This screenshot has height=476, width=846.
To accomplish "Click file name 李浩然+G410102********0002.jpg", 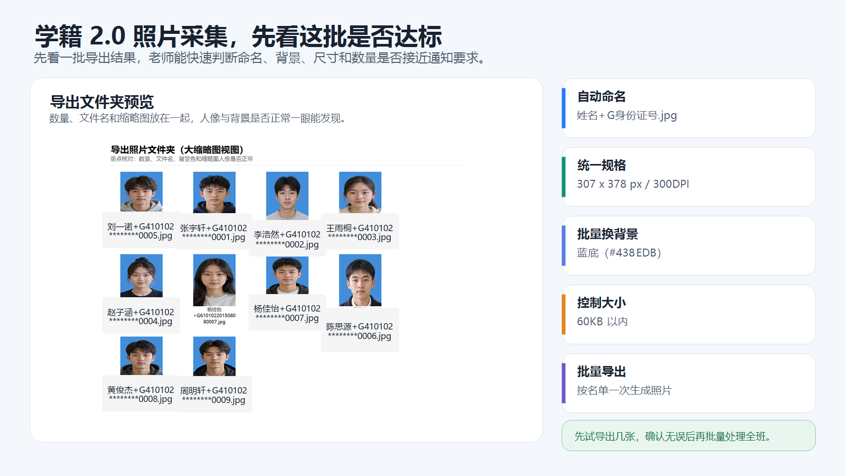I will pyautogui.click(x=287, y=239).
